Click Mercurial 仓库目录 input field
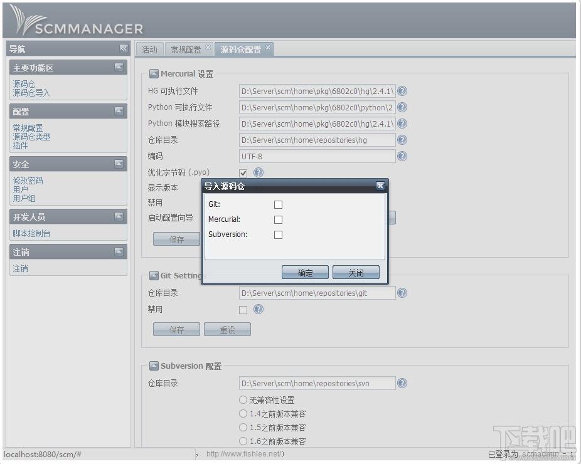581x464 pixels. (x=317, y=140)
